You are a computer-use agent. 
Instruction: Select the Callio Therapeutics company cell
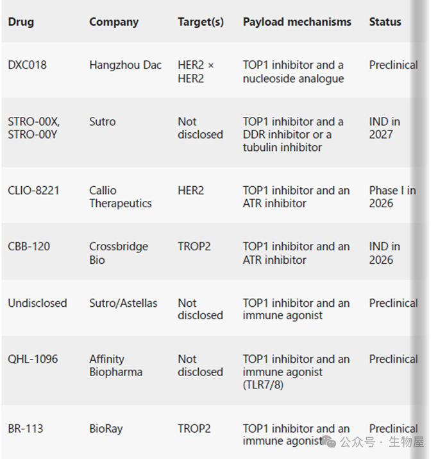point(121,197)
